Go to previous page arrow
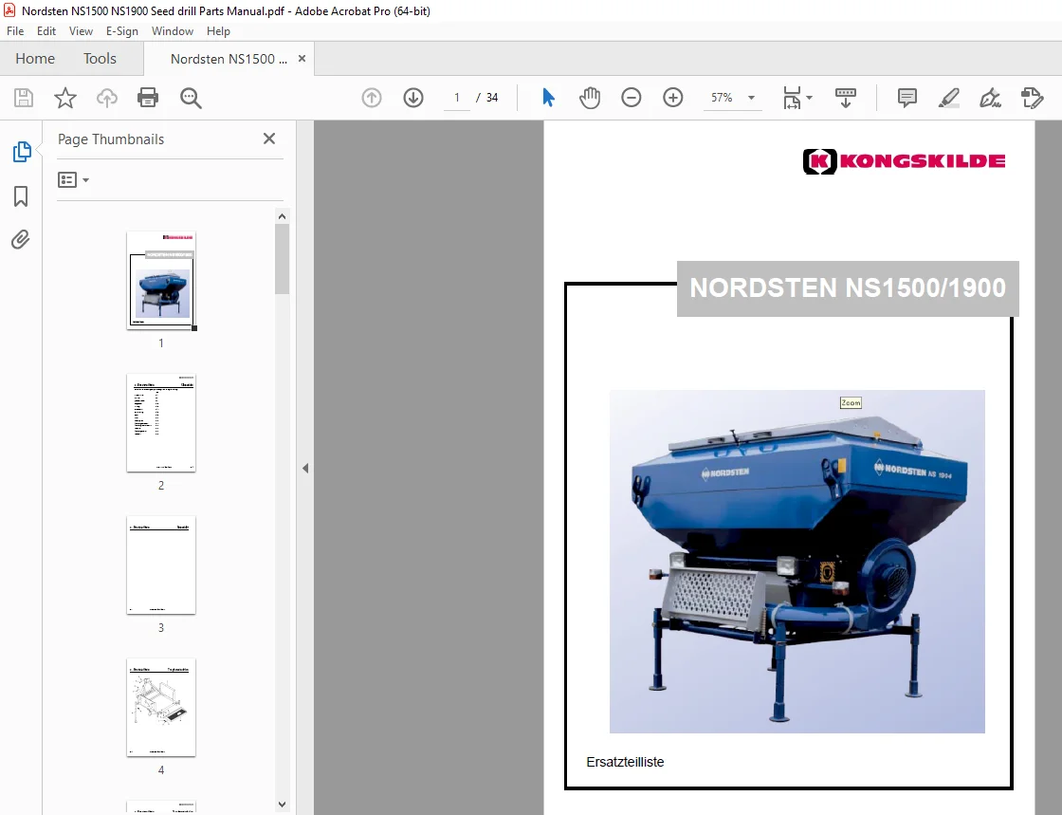The image size is (1062, 815). (371, 98)
